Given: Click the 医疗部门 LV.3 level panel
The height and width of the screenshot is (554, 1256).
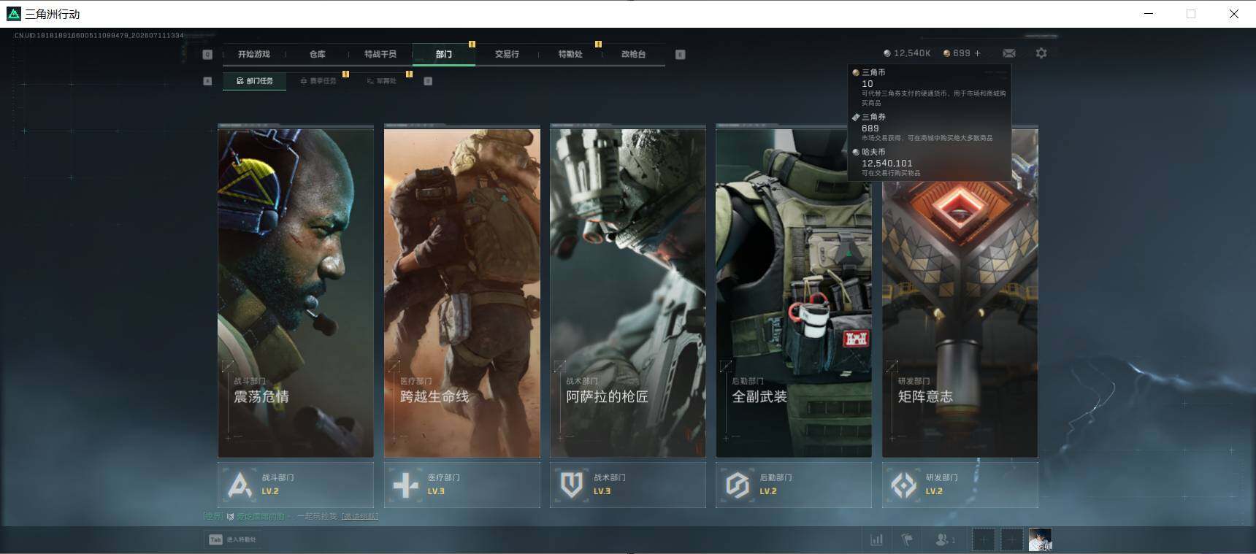Looking at the screenshot, I should click(x=462, y=485).
